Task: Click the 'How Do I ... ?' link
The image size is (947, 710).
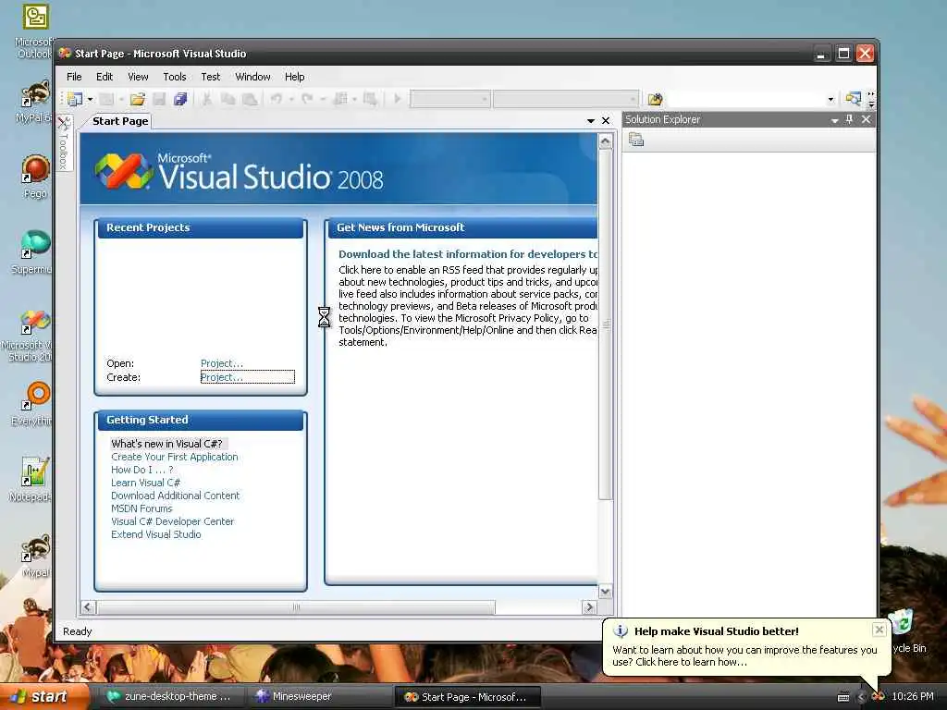Action: pyautogui.click(x=141, y=470)
